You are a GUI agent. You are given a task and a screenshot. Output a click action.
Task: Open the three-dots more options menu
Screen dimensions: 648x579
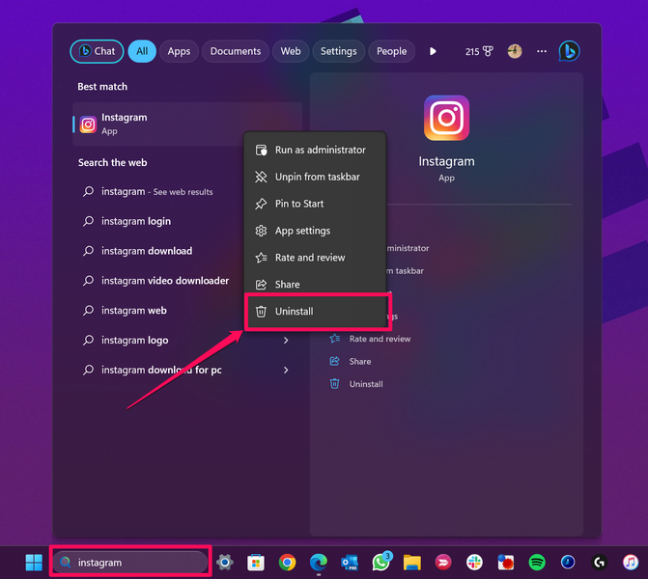[x=541, y=51]
